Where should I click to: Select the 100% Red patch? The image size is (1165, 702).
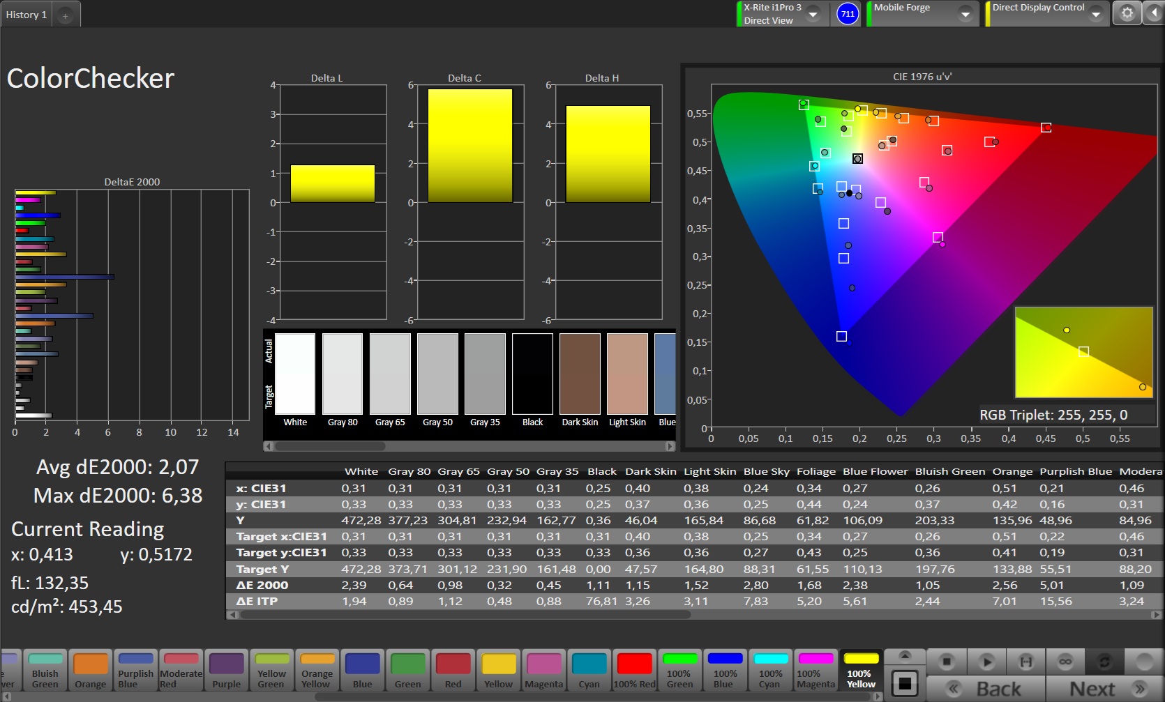(634, 670)
